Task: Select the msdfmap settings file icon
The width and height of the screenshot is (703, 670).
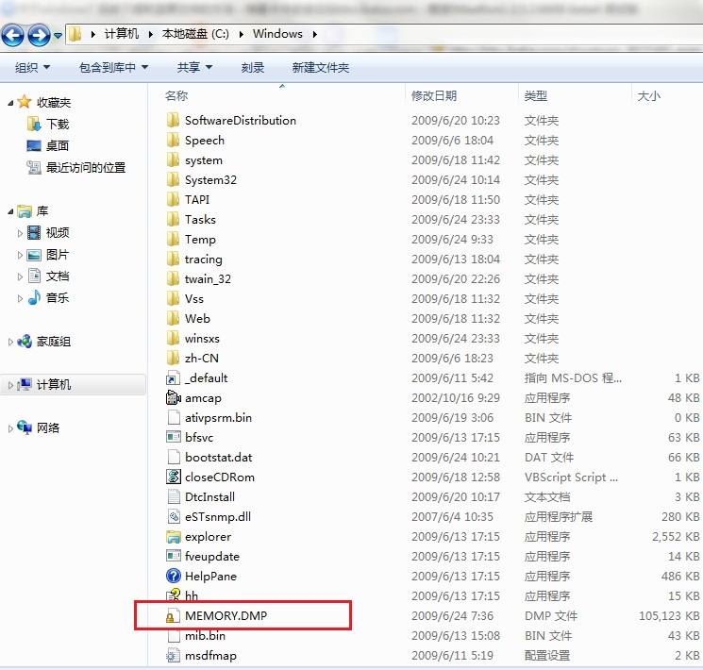Action: click(x=172, y=655)
